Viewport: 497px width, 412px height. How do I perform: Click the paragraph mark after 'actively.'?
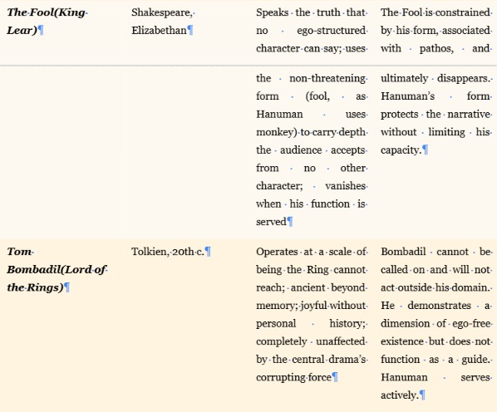pos(422,395)
